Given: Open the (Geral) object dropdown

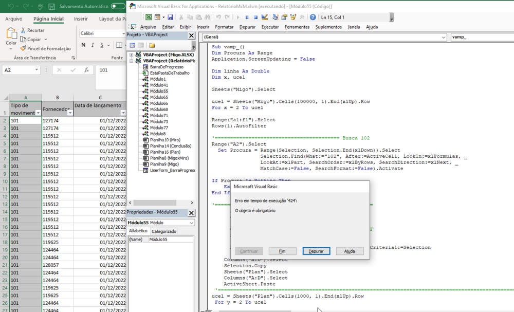Looking at the screenshot, I should [x=444, y=37].
